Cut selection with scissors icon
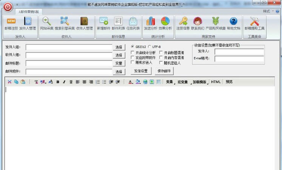282x170 pixels. pos(9,82)
